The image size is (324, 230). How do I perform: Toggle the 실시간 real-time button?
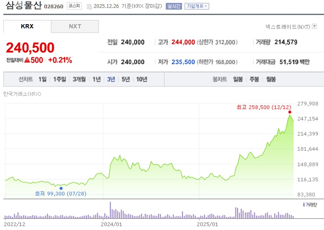174,6
